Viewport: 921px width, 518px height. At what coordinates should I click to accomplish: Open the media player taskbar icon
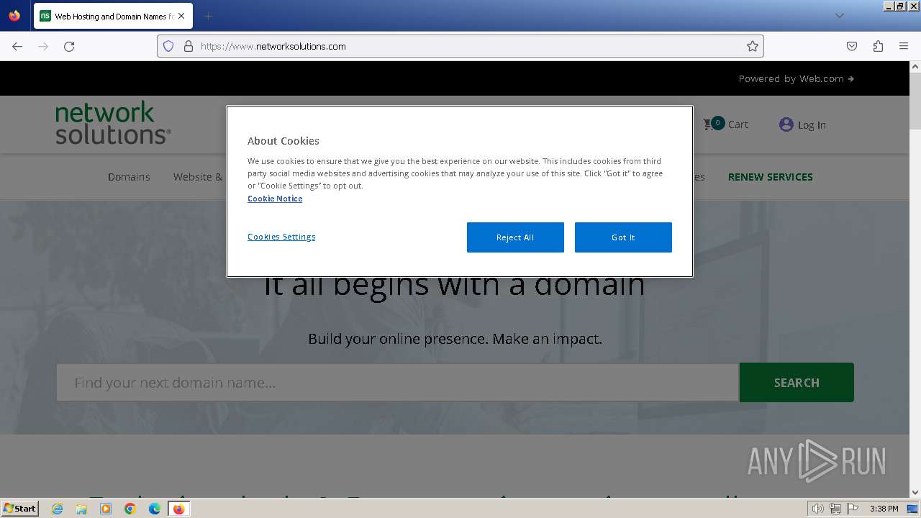tap(106, 509)
